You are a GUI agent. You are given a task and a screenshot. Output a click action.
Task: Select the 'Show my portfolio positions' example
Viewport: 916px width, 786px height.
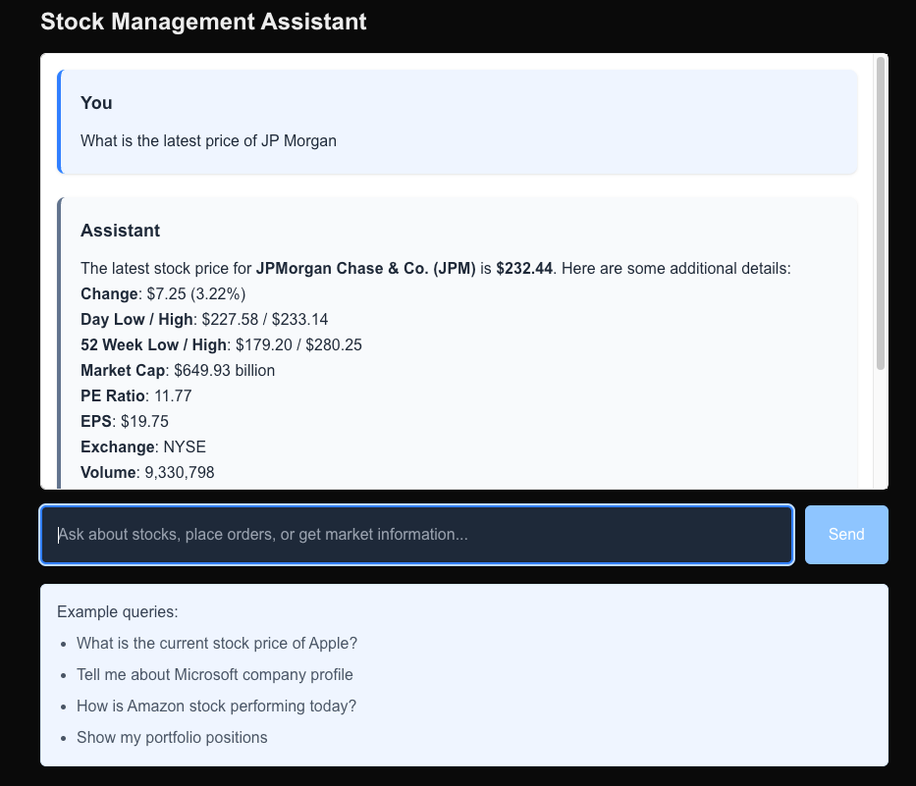pyautogui.click(x=172, y=738)
